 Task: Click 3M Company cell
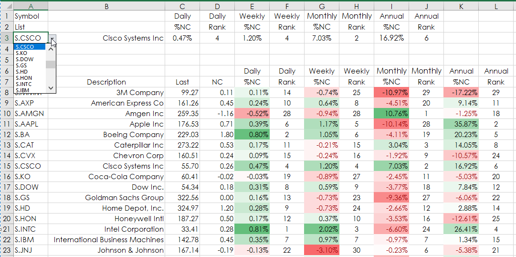pyautogui.click(x=106, y=93)
